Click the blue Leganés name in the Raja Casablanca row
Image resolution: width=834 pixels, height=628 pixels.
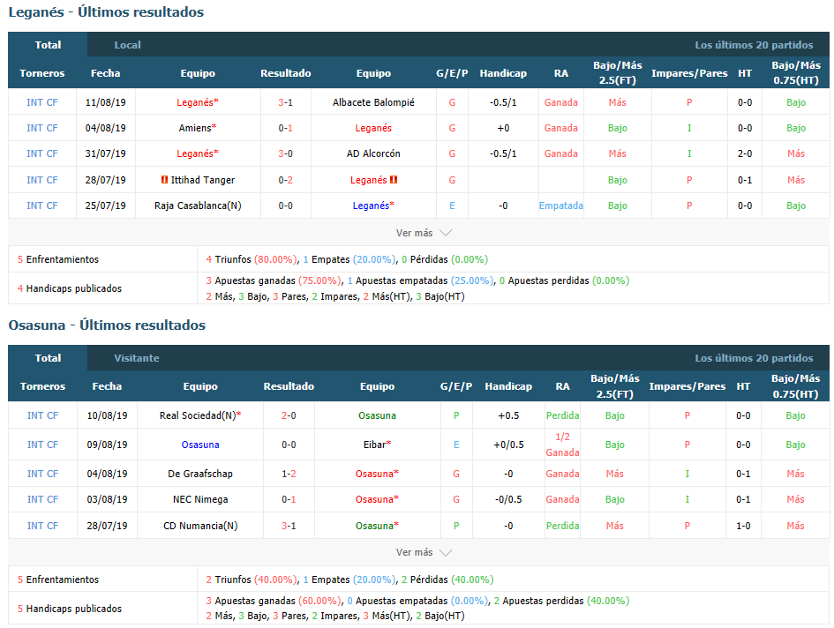(372, 206)
